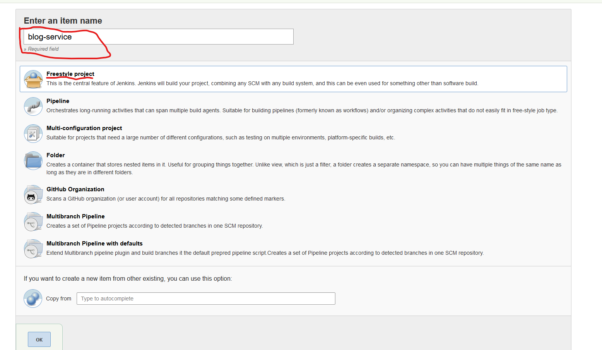Viewport: 602px width, 350px height.
Task: Click the Copy from spheres icon
Action: click(x=33, y=299)
